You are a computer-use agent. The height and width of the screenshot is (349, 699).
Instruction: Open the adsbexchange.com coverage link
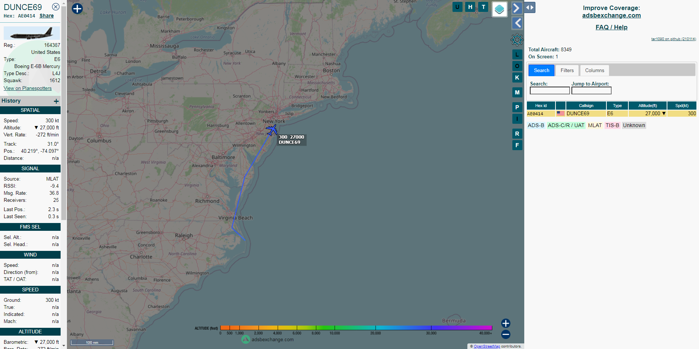click(x=612, y=15)
